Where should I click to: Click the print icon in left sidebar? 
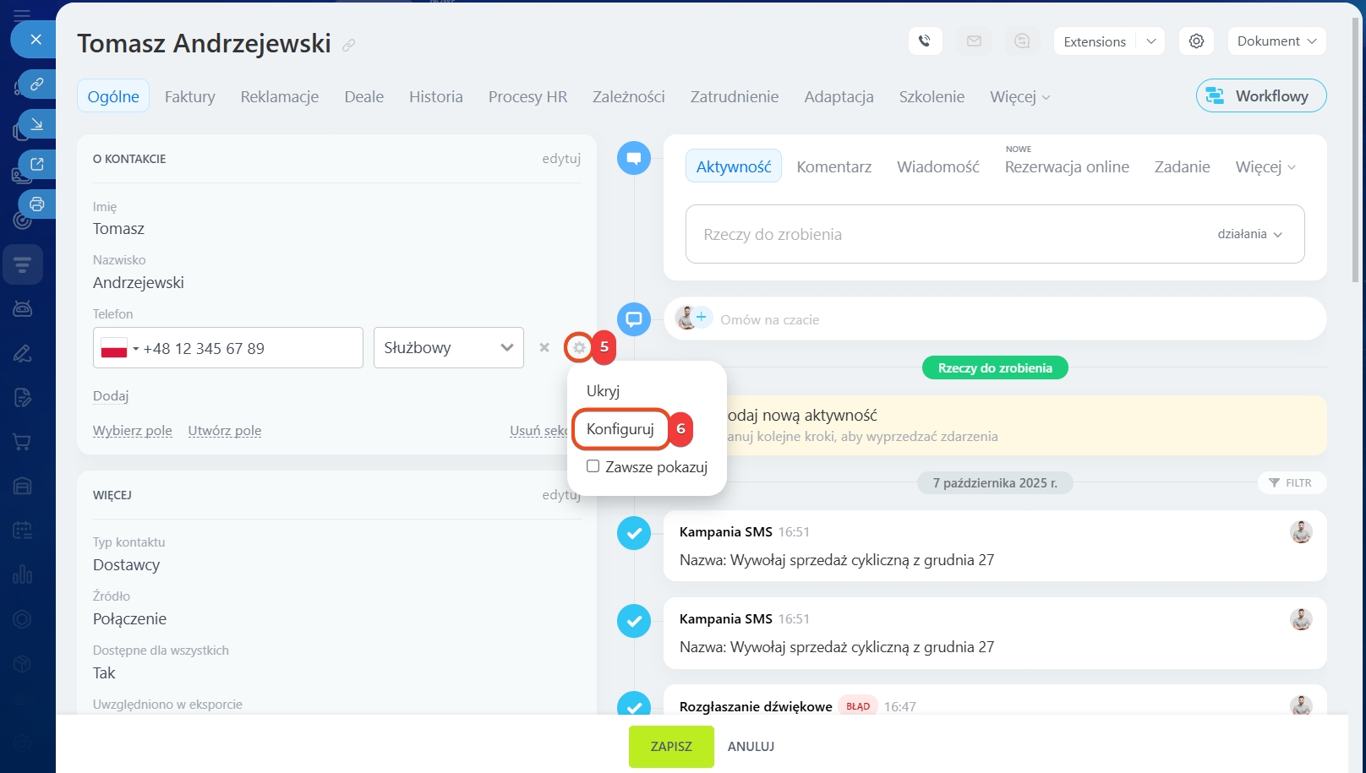coord(36,204)
